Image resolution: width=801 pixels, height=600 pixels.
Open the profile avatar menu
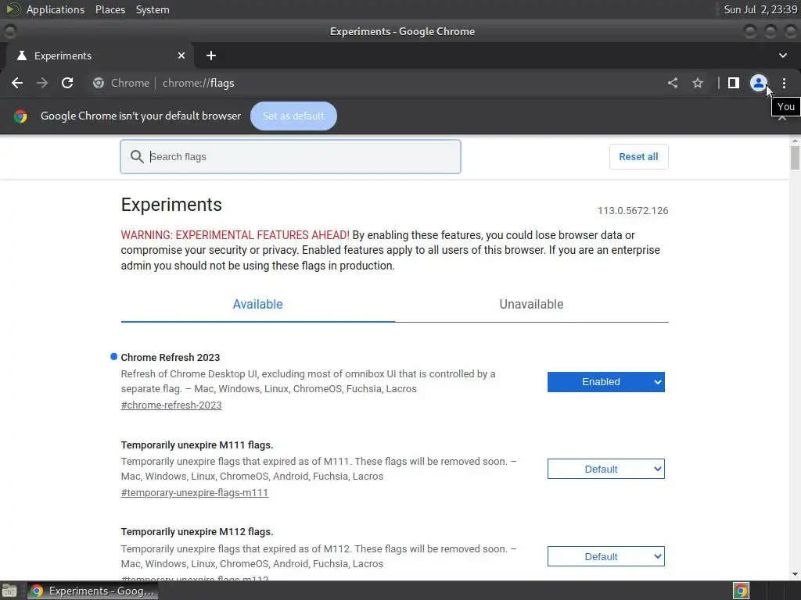click(x=759, y=83)
